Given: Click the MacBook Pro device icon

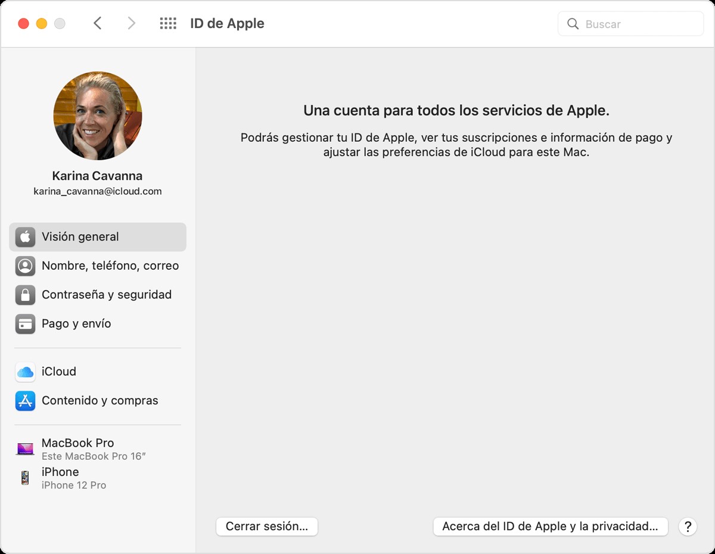Looking at the screenshot, I should [x=25, y=449].
